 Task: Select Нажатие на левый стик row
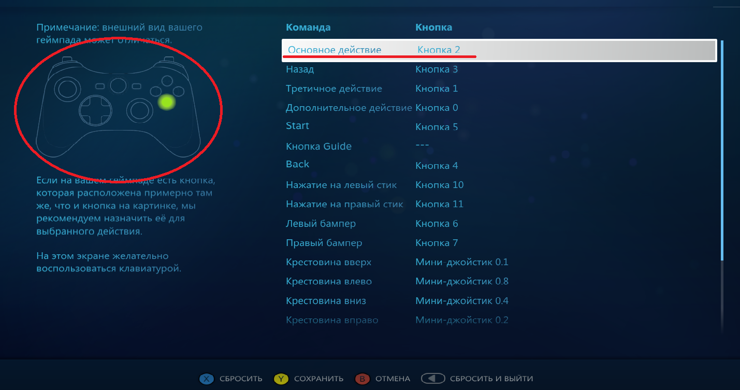(499, 185)
